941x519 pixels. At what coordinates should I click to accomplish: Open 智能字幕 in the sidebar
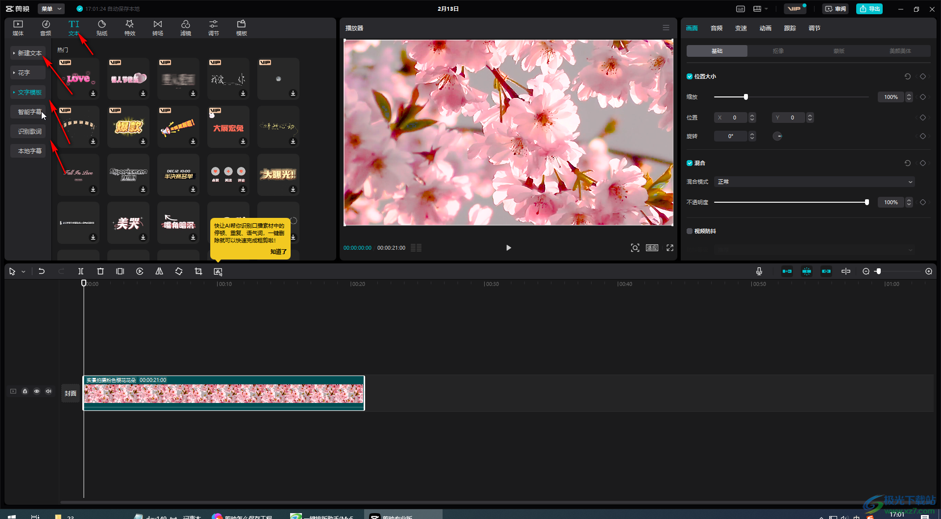[x=28, y=112]
